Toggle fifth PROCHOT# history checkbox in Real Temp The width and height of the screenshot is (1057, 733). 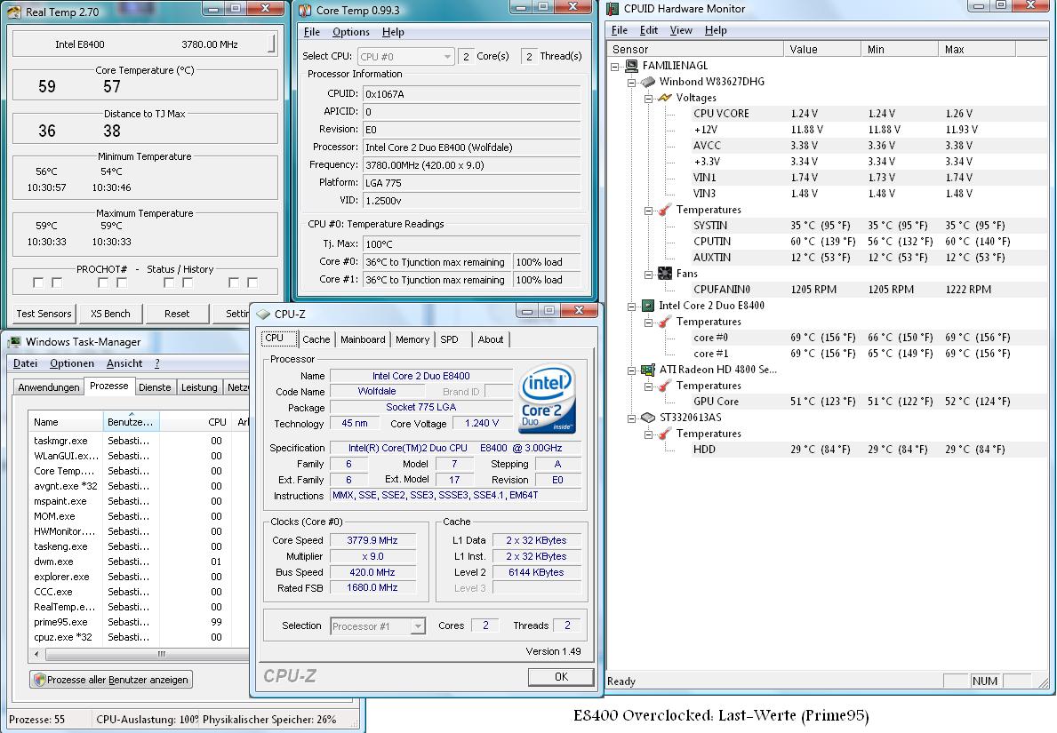point(169,283)
